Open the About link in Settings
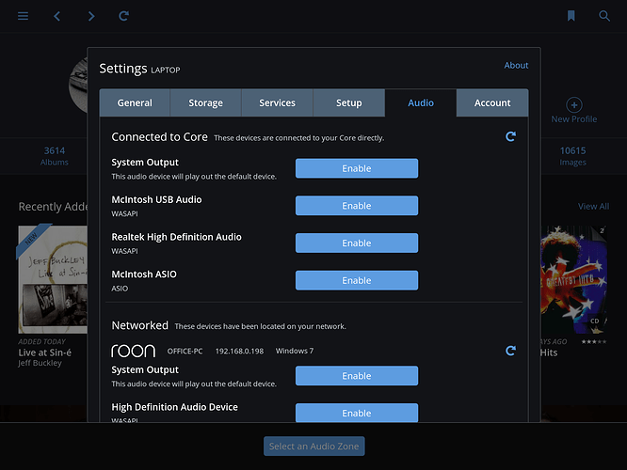The width and height of the screenshot is (627, 470). [x=516, y=65]
